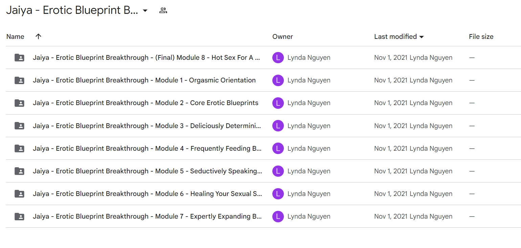Click the Nov 1, 2021 date in Module 2 row

391,103
